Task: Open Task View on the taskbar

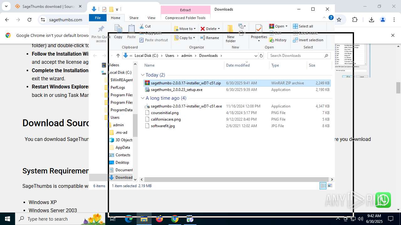Action: 113,219
